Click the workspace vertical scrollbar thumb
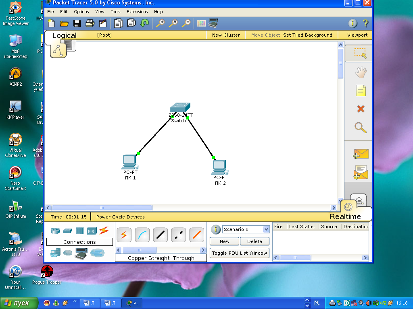This screenshot has height=309, width=413. (x=340, y=63)
